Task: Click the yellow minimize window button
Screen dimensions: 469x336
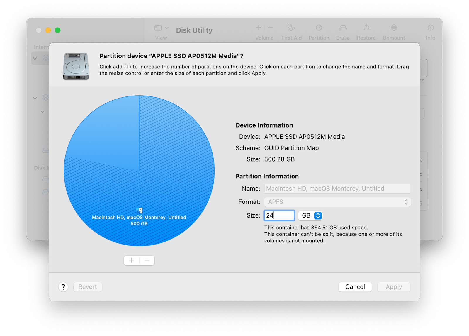Action: [x=48, y=30]
